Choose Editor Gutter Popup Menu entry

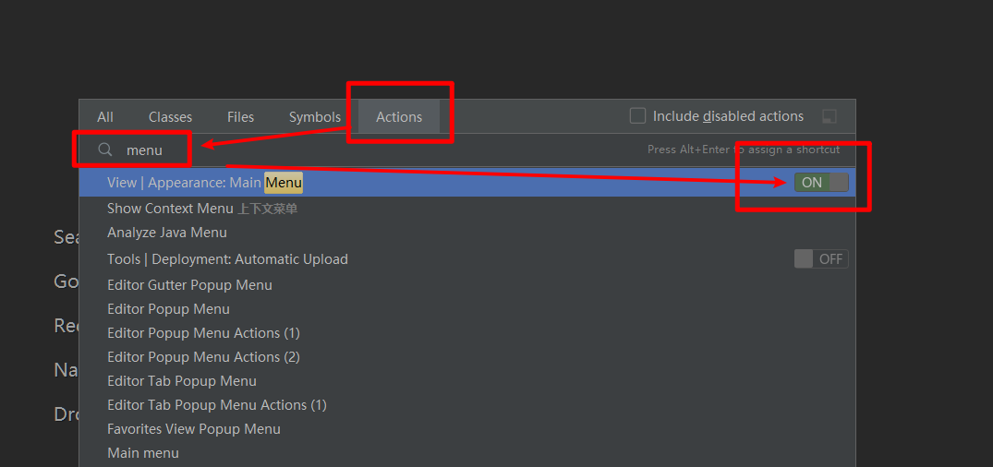[189, 285]
